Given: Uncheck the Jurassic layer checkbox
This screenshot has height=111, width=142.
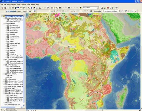Looking at the screenshot, I should (8, 40).
